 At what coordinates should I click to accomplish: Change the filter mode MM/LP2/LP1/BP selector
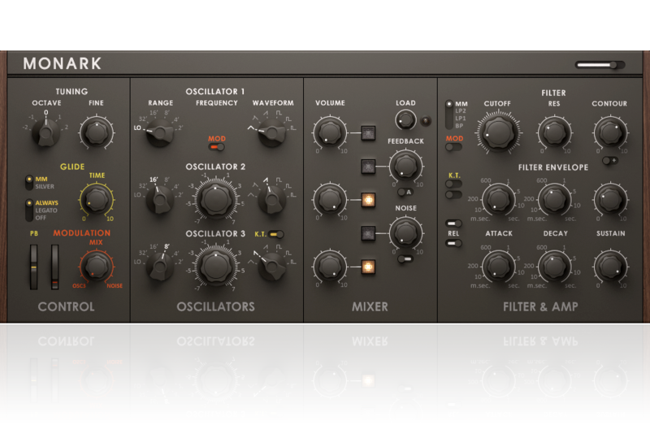449,115
